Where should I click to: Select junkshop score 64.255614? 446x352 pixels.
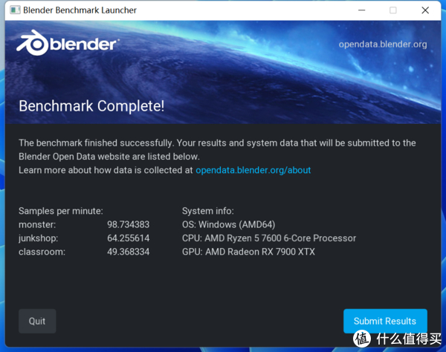point(129,238)
